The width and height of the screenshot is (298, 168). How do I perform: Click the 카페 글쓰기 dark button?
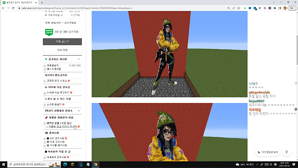click(x=62, y=42)
